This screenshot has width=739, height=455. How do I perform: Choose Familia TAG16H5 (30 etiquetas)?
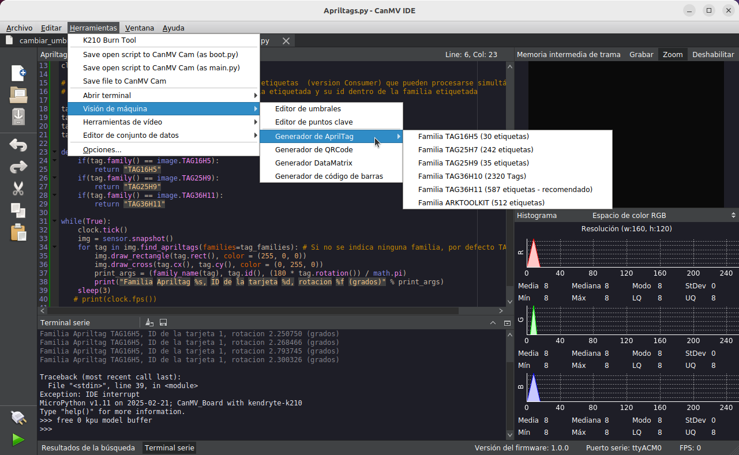pyautogui.click(x=508, y=136)
